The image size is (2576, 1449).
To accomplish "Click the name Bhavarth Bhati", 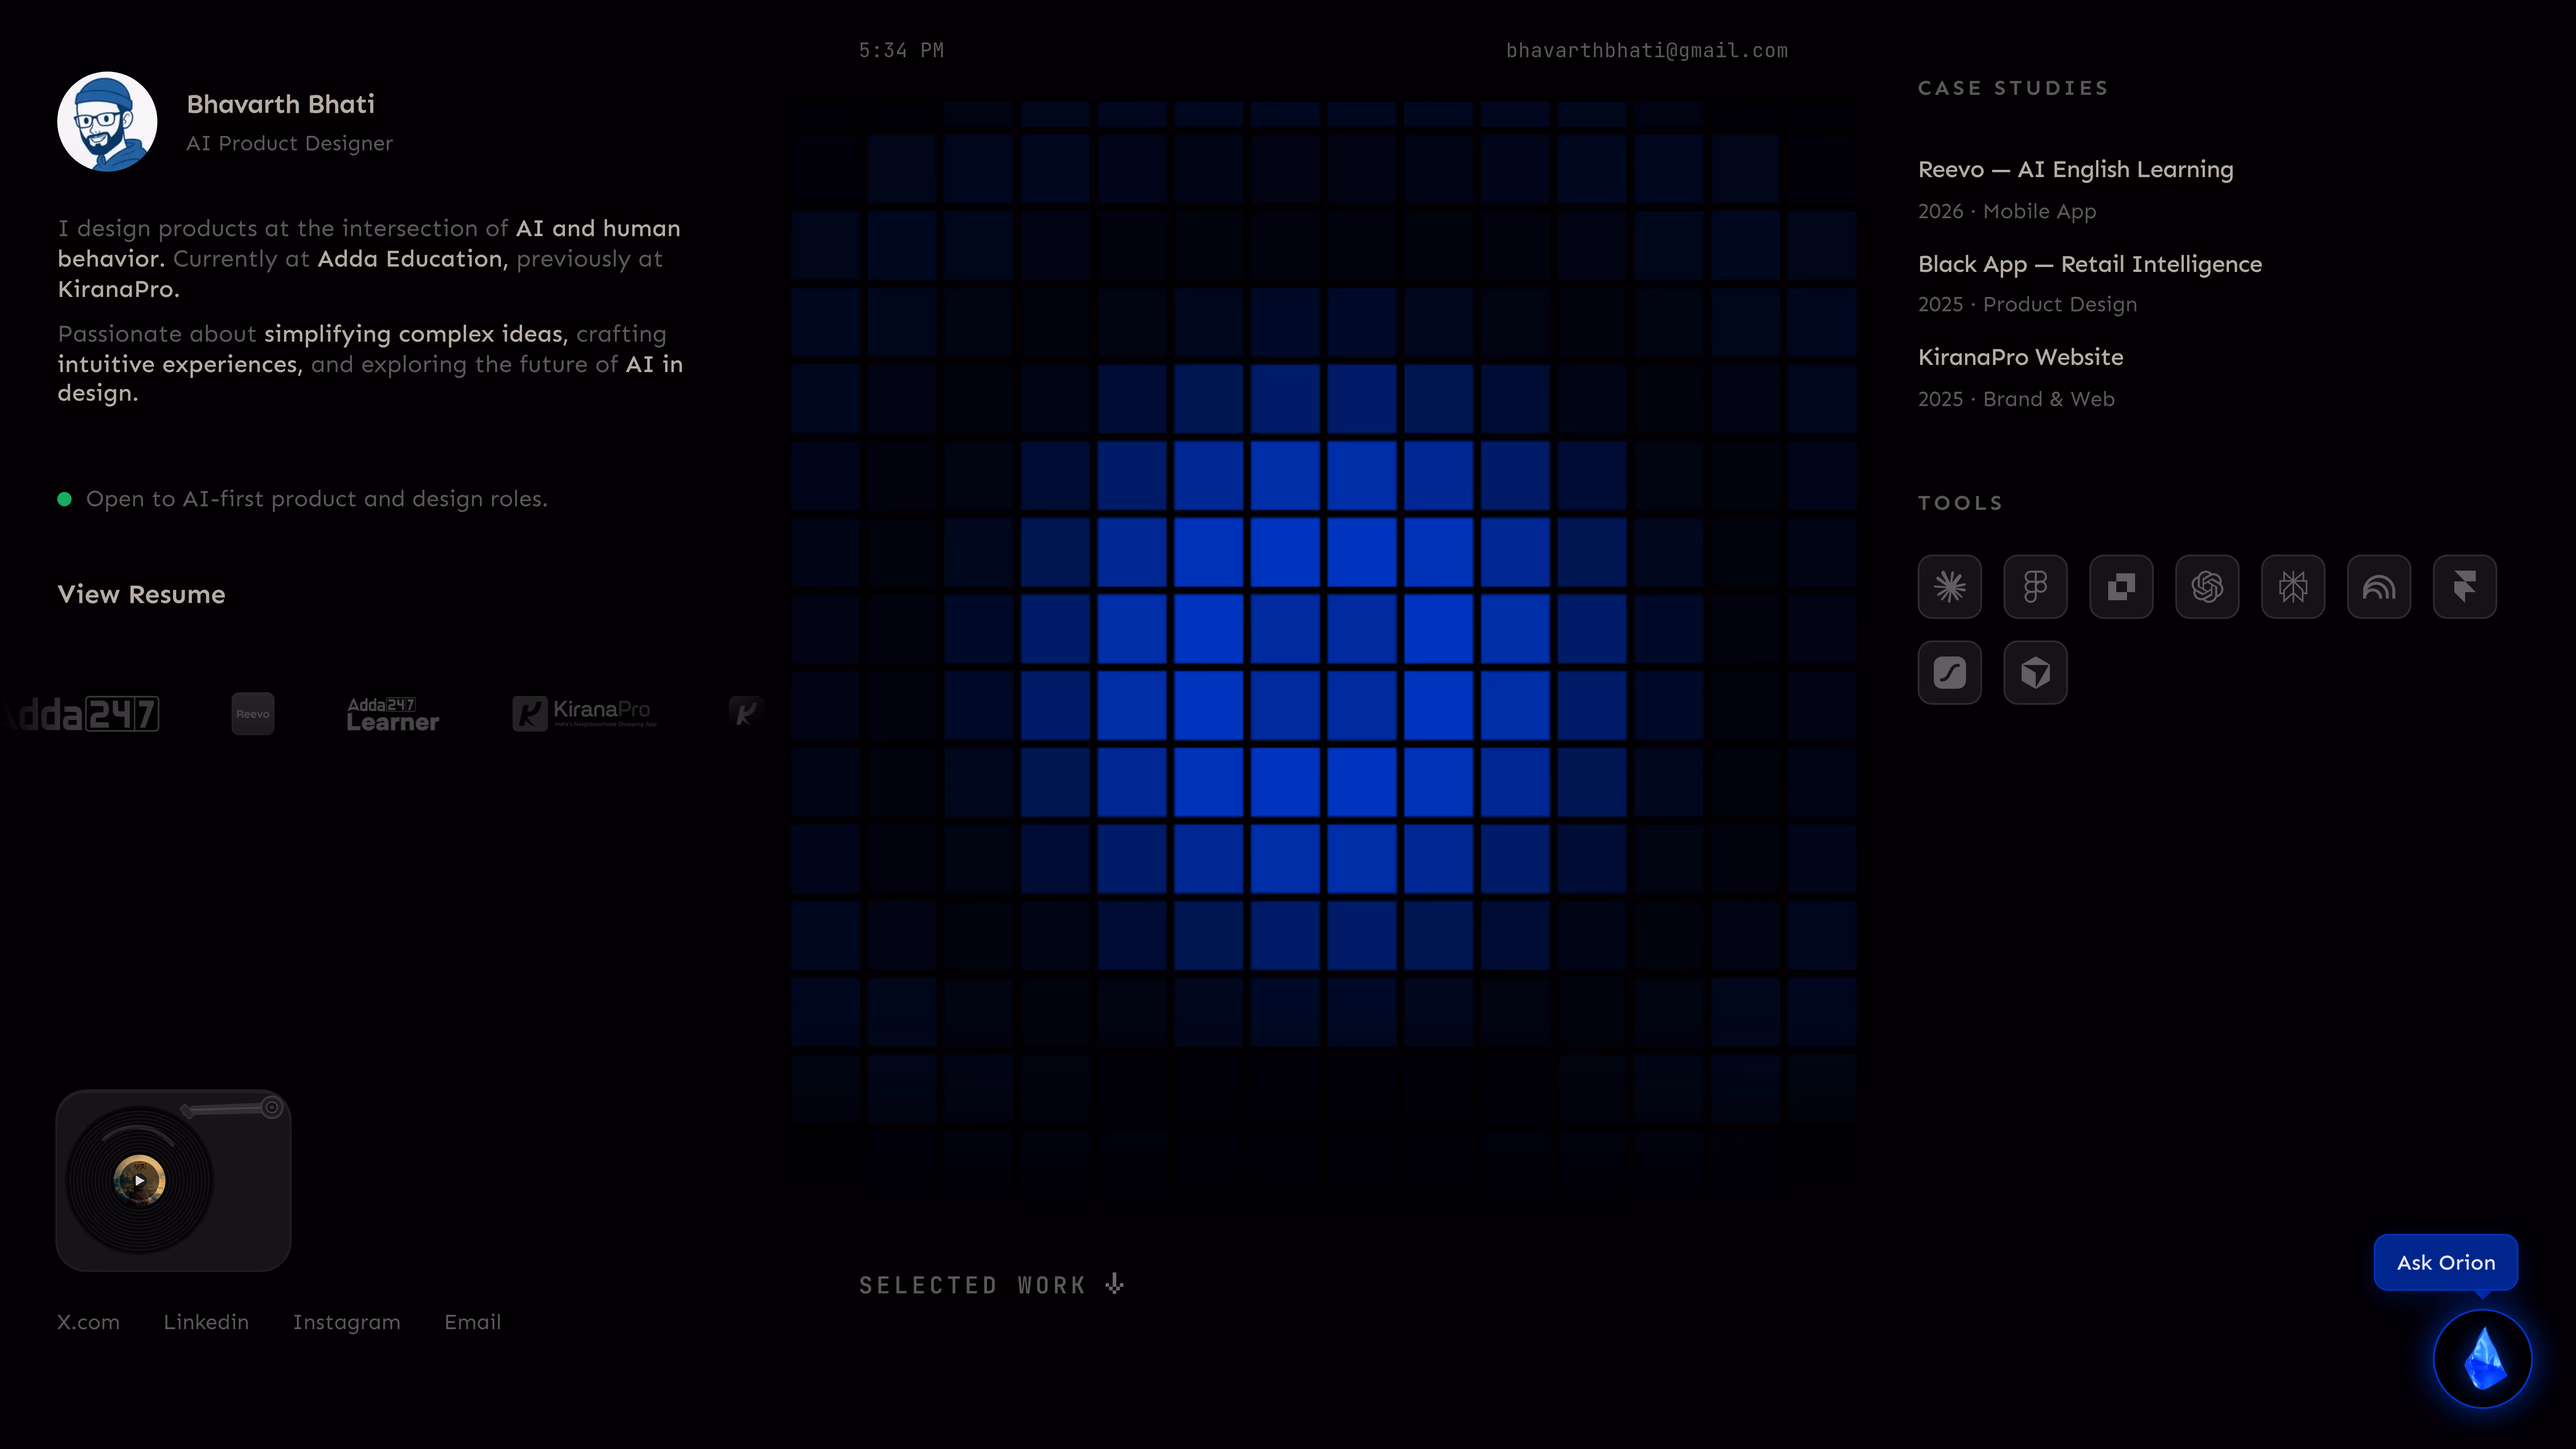I will click(281, 104).
